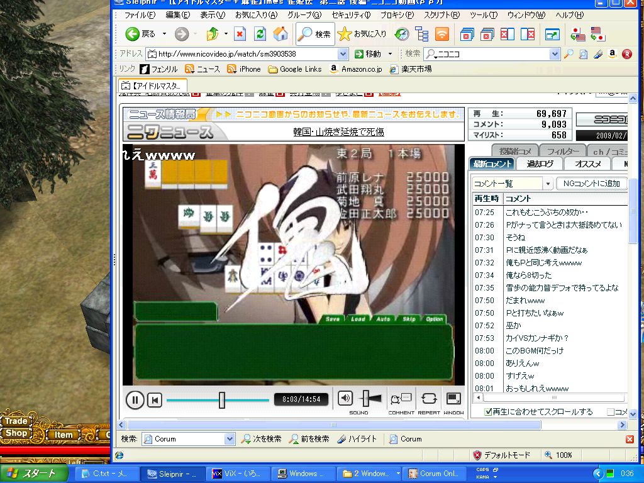Screen dimensions: 644x483
Task: Toggle the REPEAT playback button
Action: [x=429, y=398]
